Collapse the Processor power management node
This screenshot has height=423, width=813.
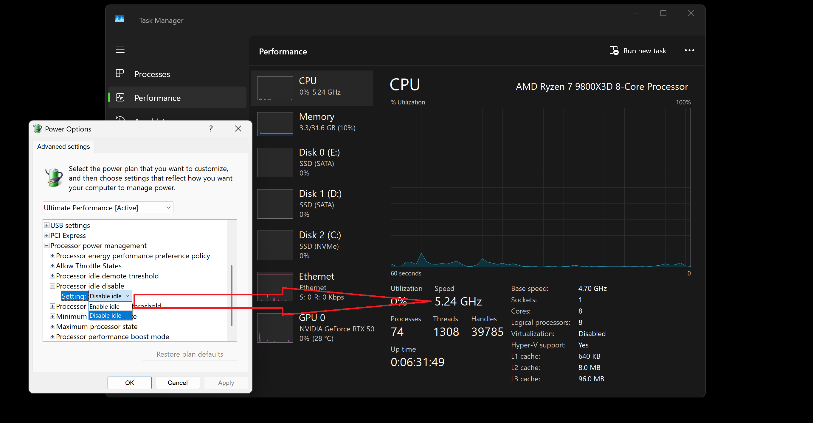tap(47, 245)
